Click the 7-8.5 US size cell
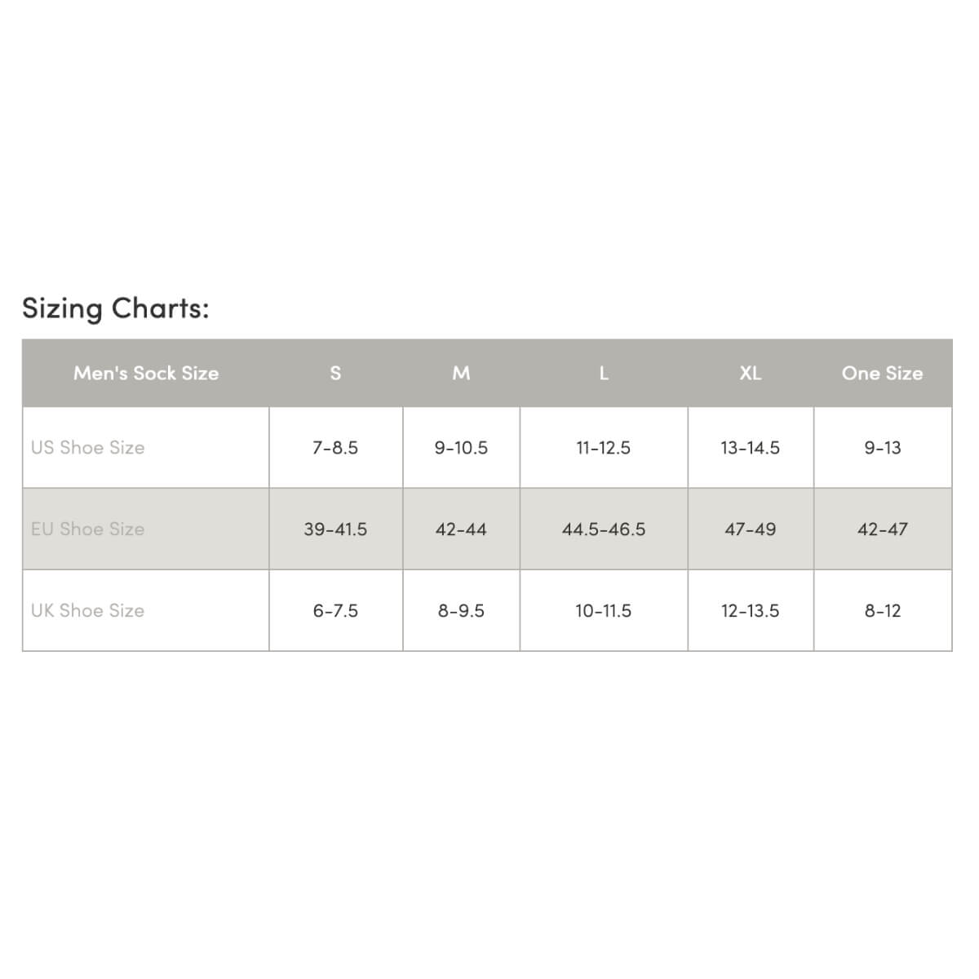The height and width of the screenshot is (979, 979). (335, 447)
